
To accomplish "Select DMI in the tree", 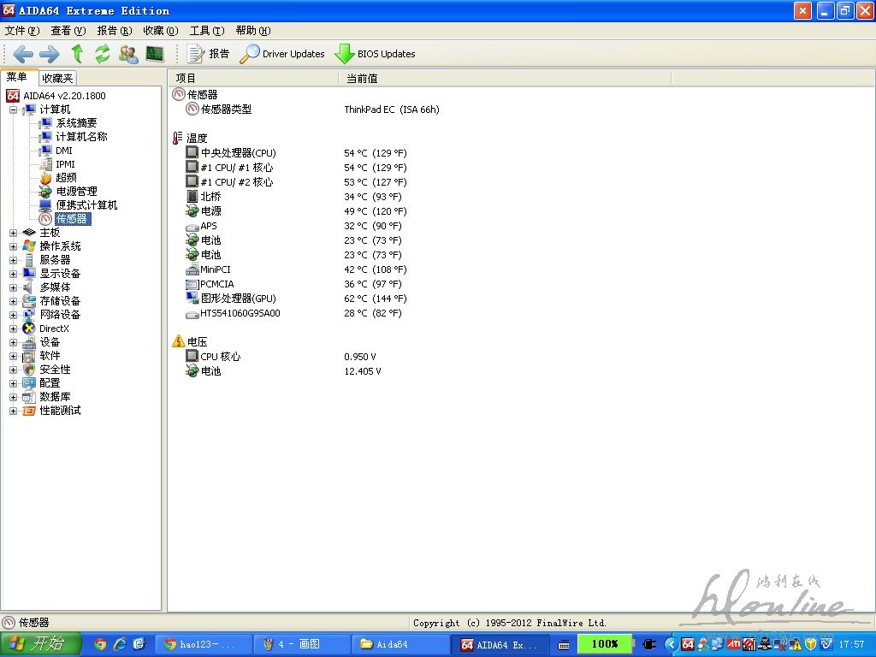I will coord(63,151).
